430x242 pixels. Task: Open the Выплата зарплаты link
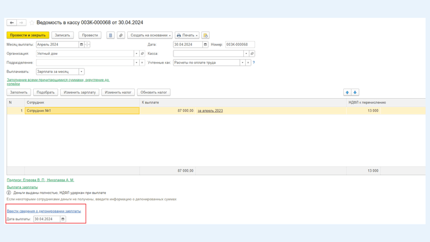tap(22, 187)
